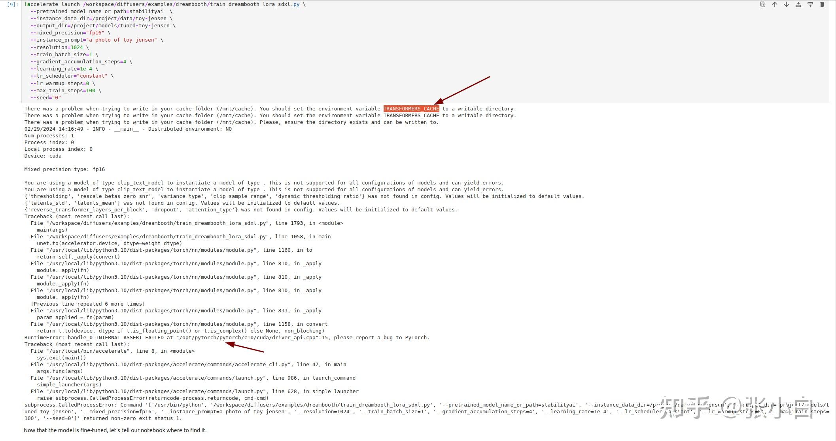Viewport: 836px width, 441px height.
Task: Click the --seed="0" line in the code cell
Action: [45, 98]
